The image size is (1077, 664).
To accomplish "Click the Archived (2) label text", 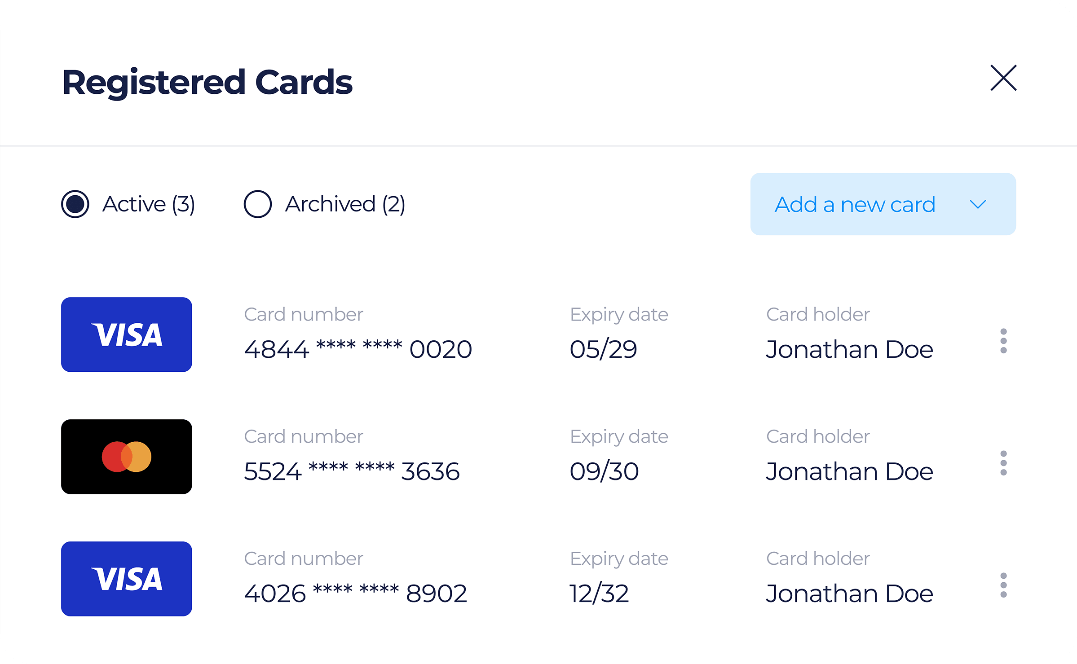I will [x=345, y=204].
